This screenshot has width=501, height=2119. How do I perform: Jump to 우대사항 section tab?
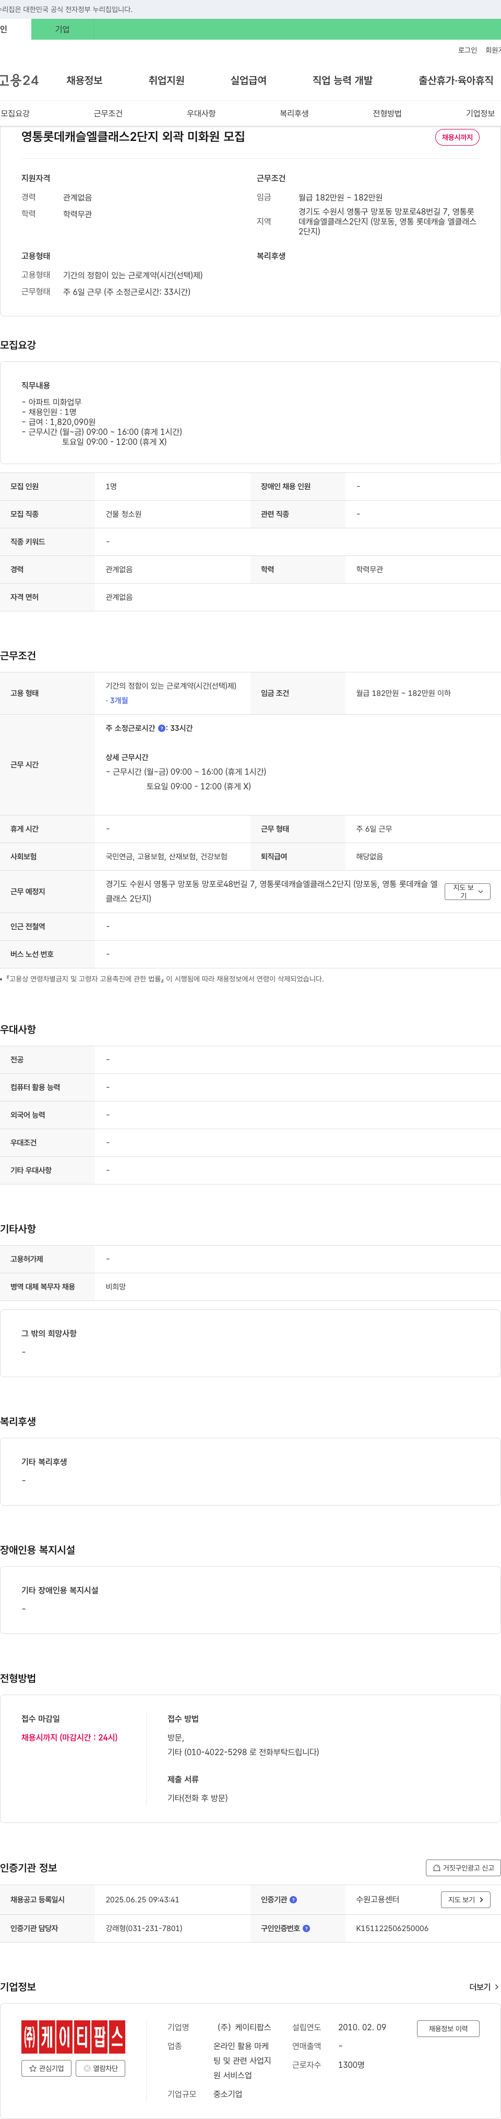(x=201, y=113)
